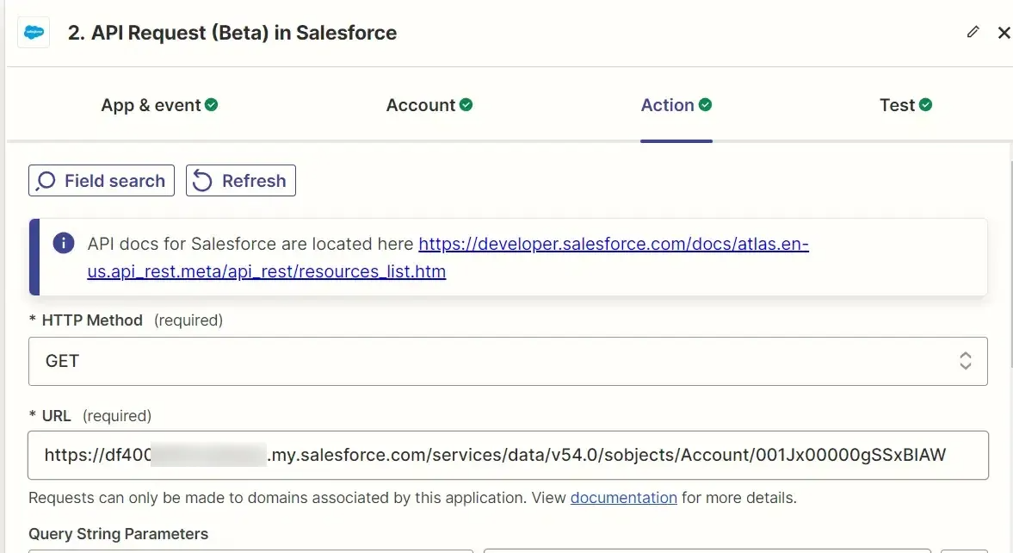
Task: Click the "Query String Parameters" heading
Action: 118,533
